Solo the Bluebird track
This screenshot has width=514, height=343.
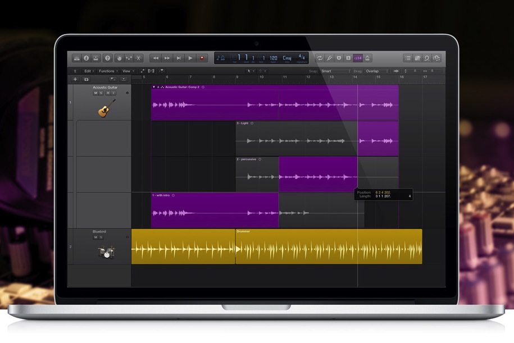tap(100, 237)
